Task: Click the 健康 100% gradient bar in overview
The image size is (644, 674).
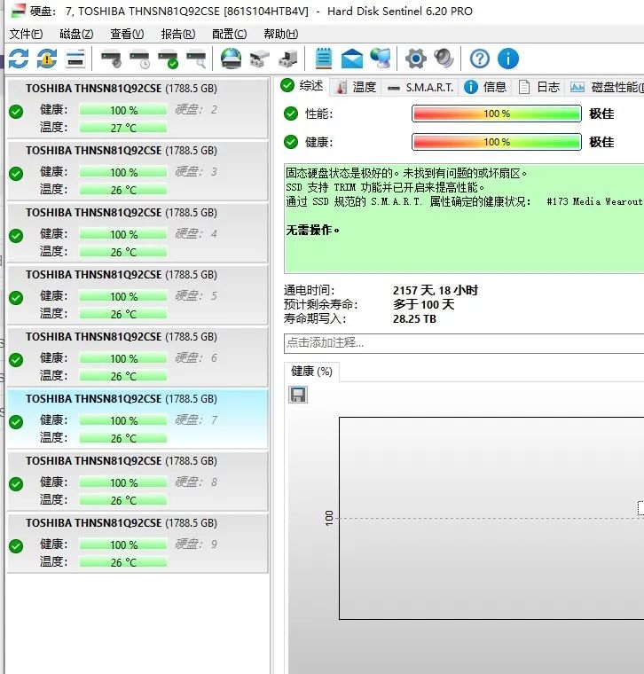Action: (497, 142)
